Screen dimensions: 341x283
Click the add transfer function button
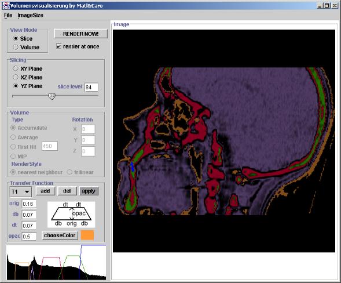(45, 191)
